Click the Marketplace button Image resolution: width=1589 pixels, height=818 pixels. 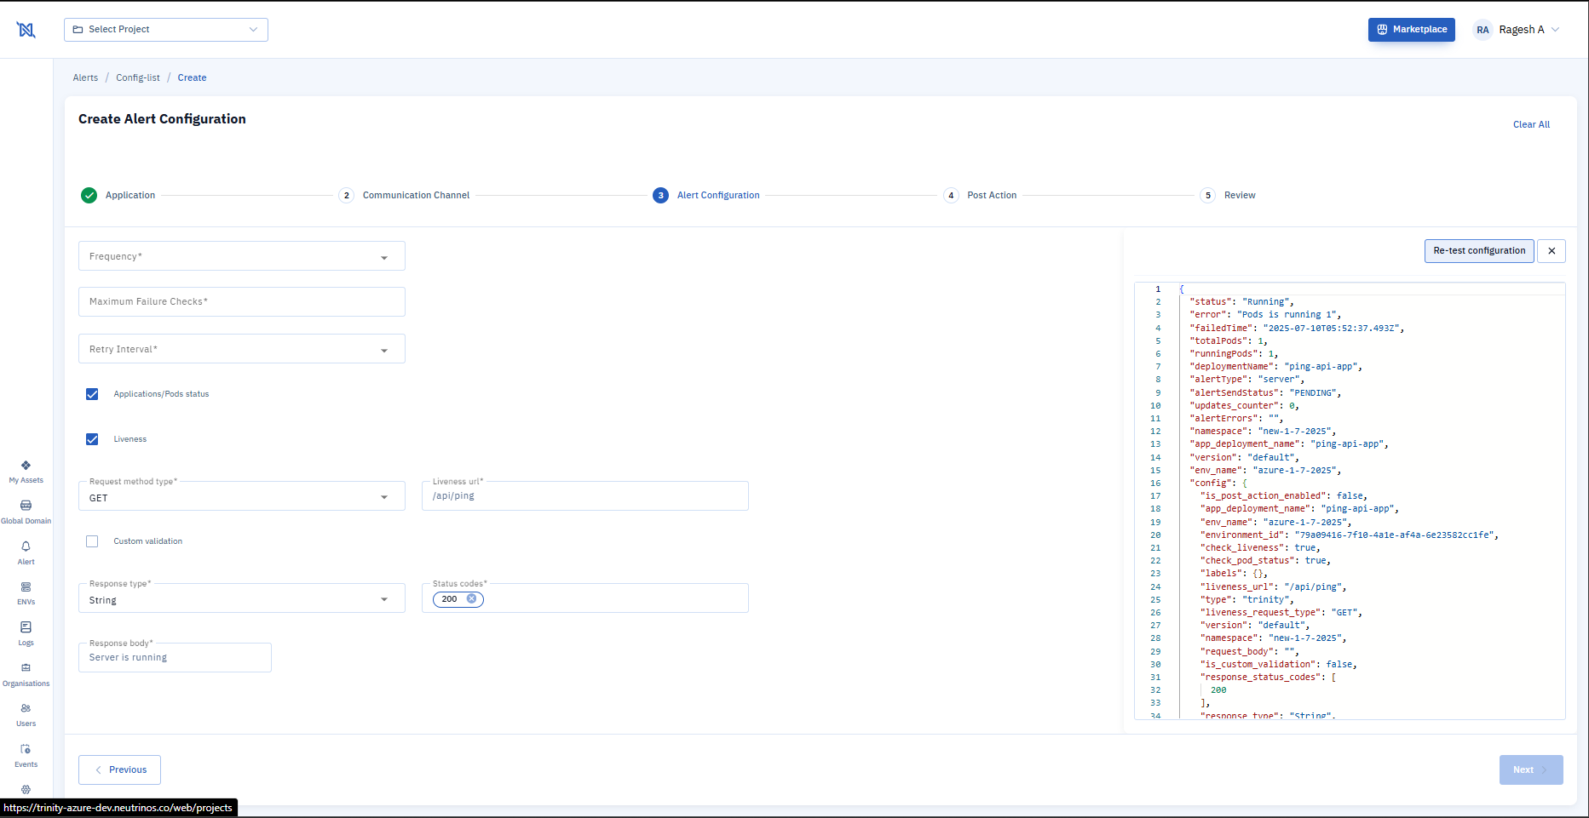1412,30
